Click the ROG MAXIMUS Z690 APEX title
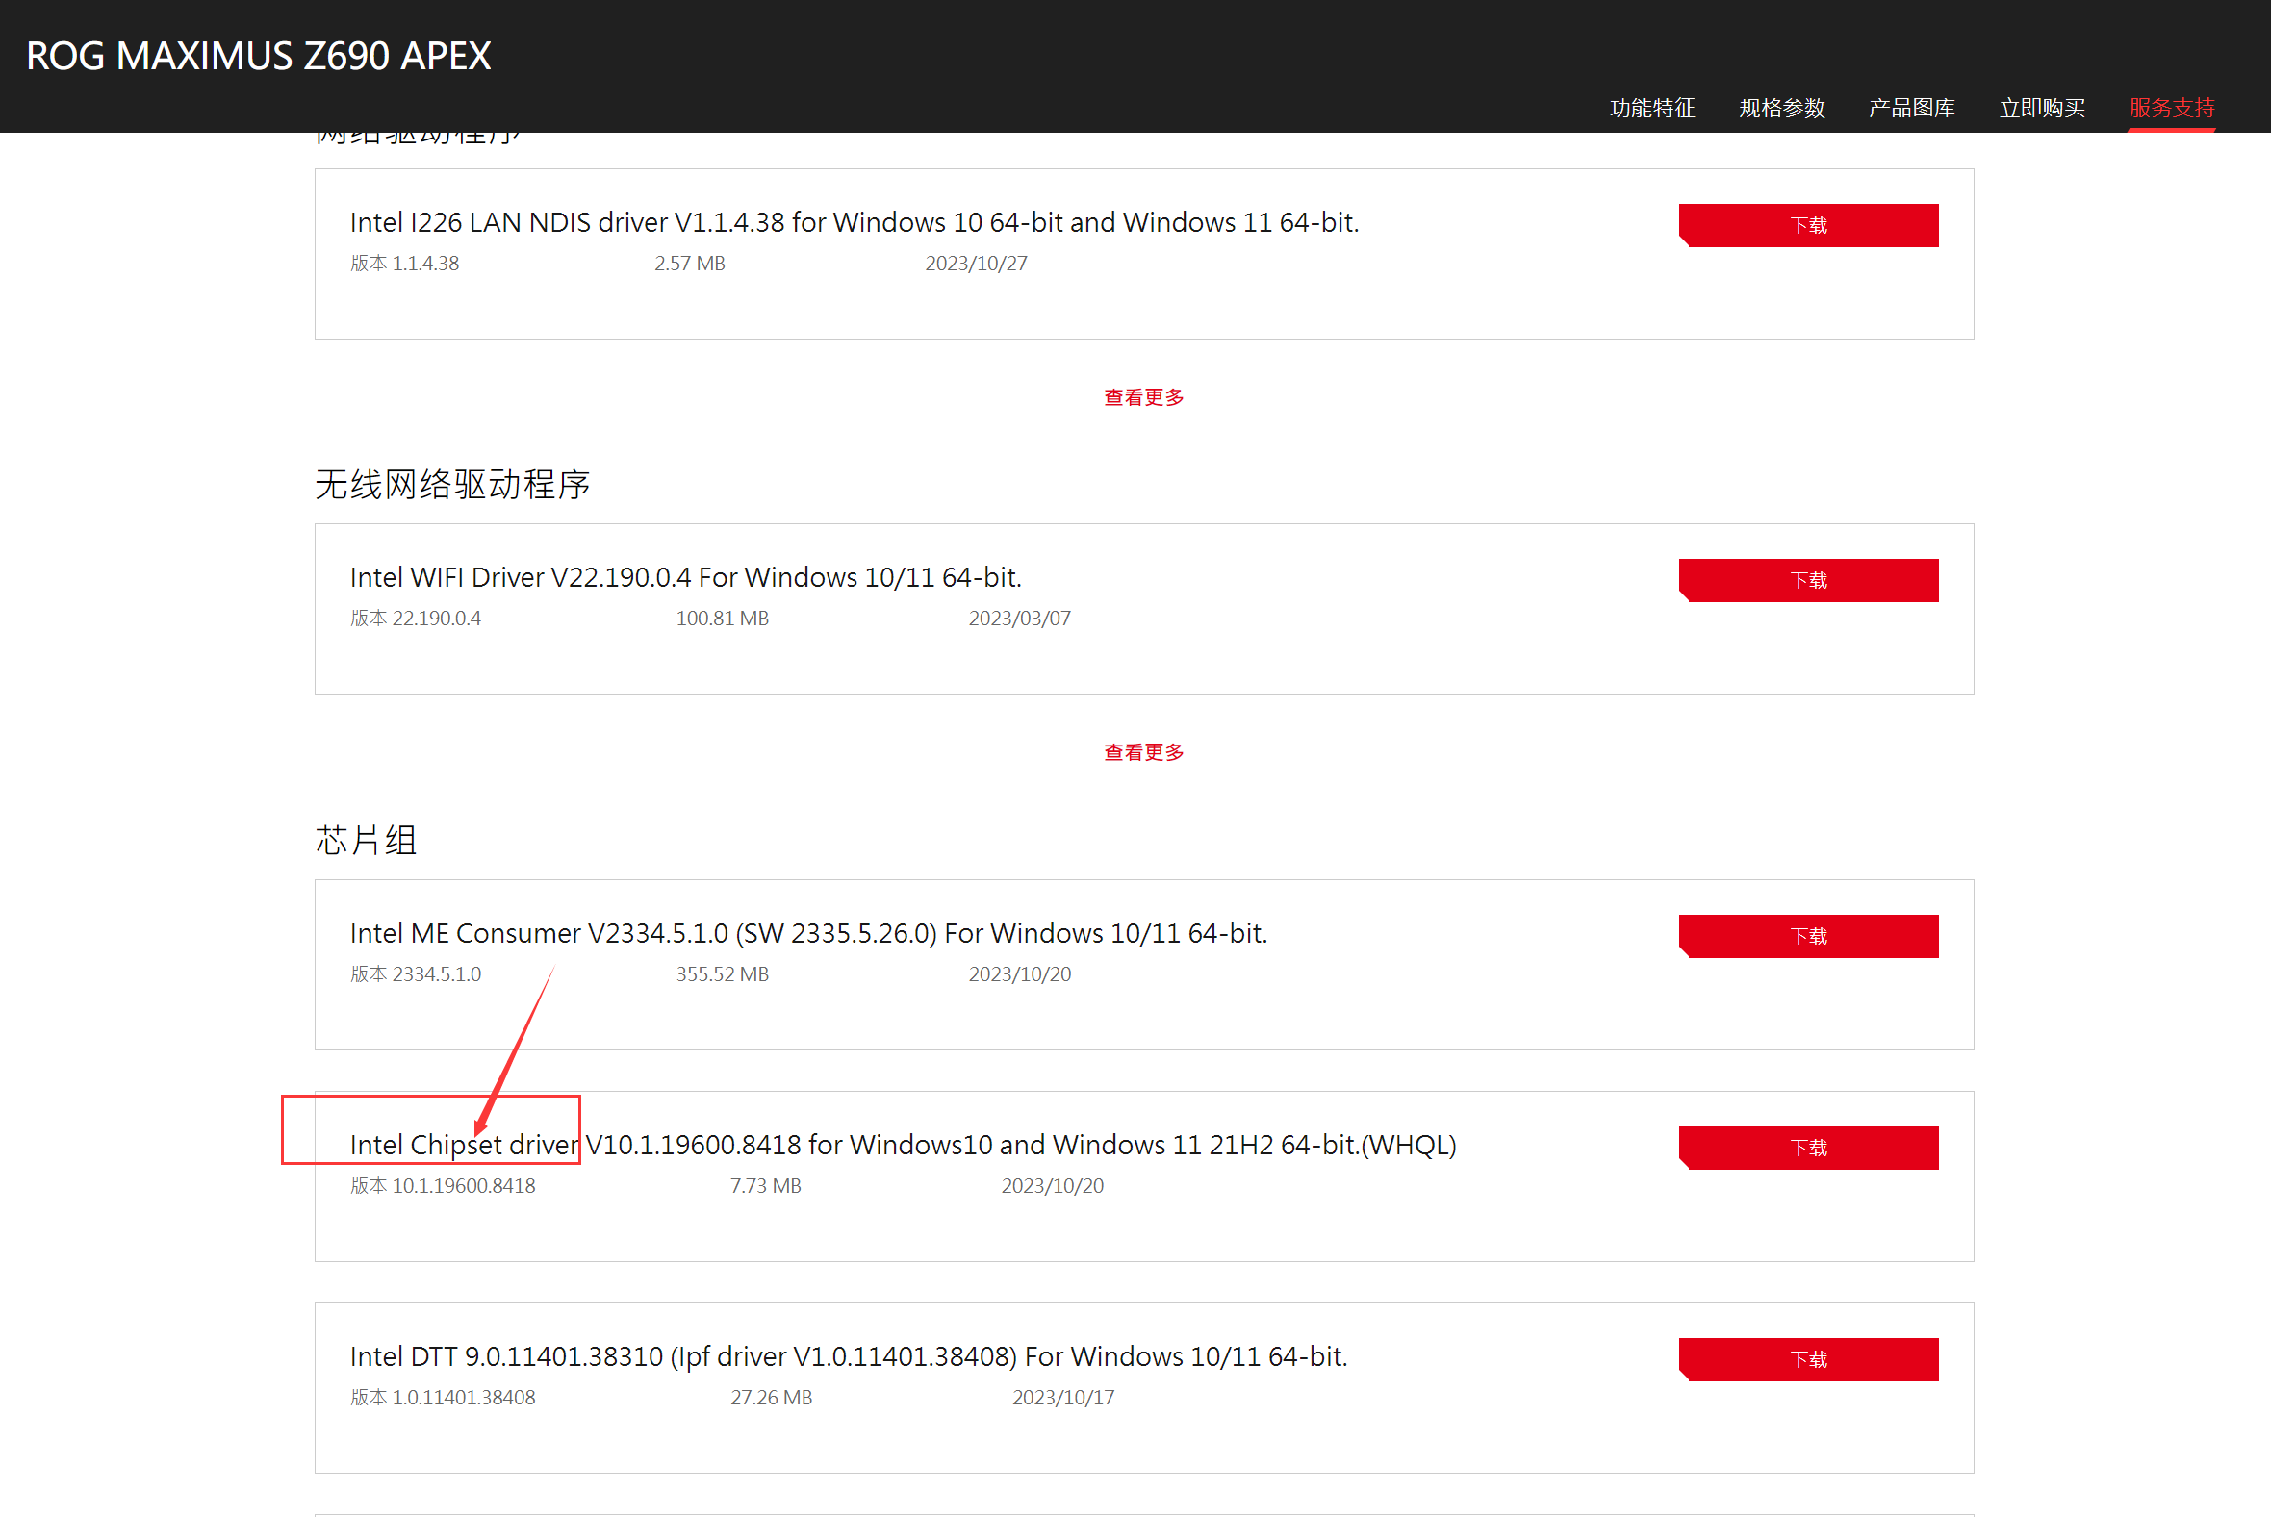 pos(258,56)
